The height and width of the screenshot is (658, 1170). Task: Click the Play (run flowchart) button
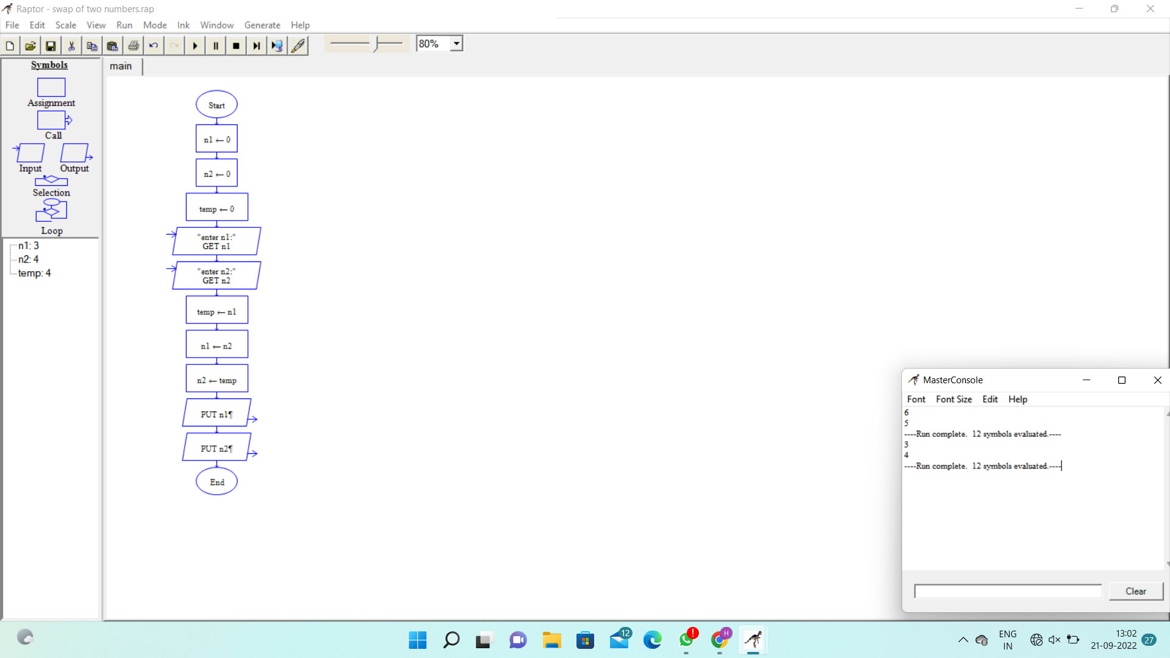pyautogui.click(x=195, y=46)
